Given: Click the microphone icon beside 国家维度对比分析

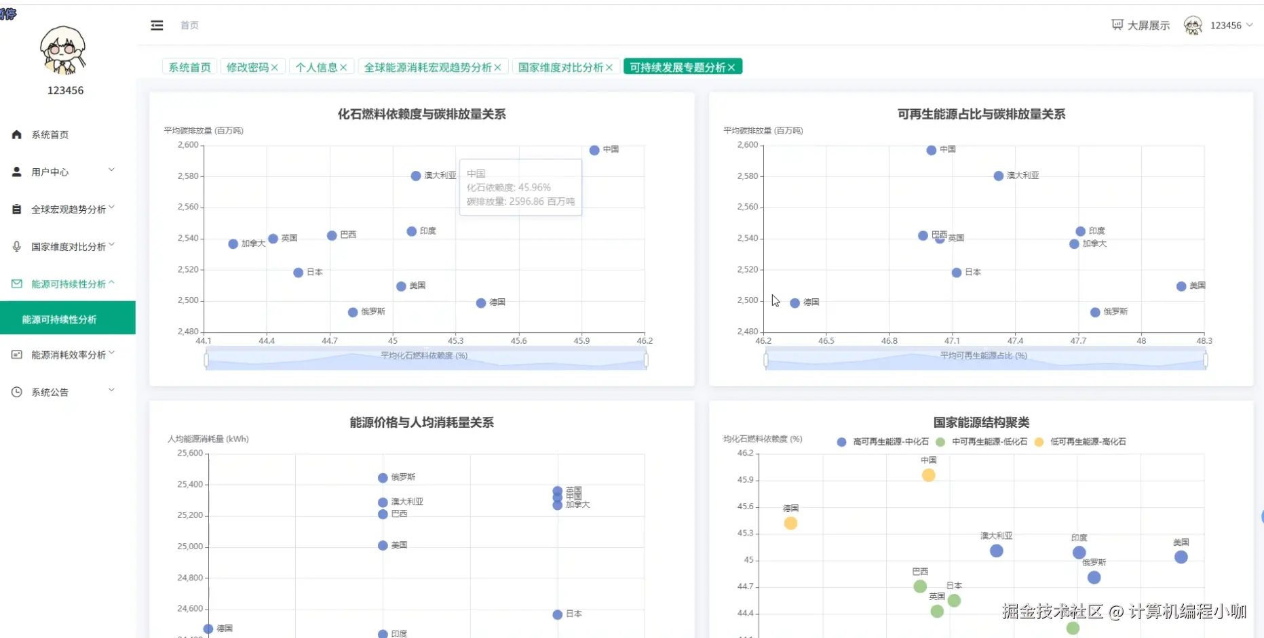Looking at the screenshot, I should (x=16, y=246).
